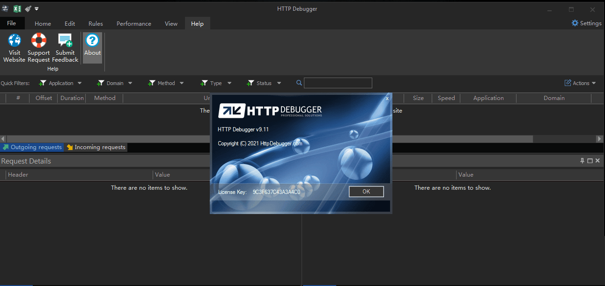This screenshot has height=286, width=605.
Task: Expand the Status quick filter
Action: point(264,83)
